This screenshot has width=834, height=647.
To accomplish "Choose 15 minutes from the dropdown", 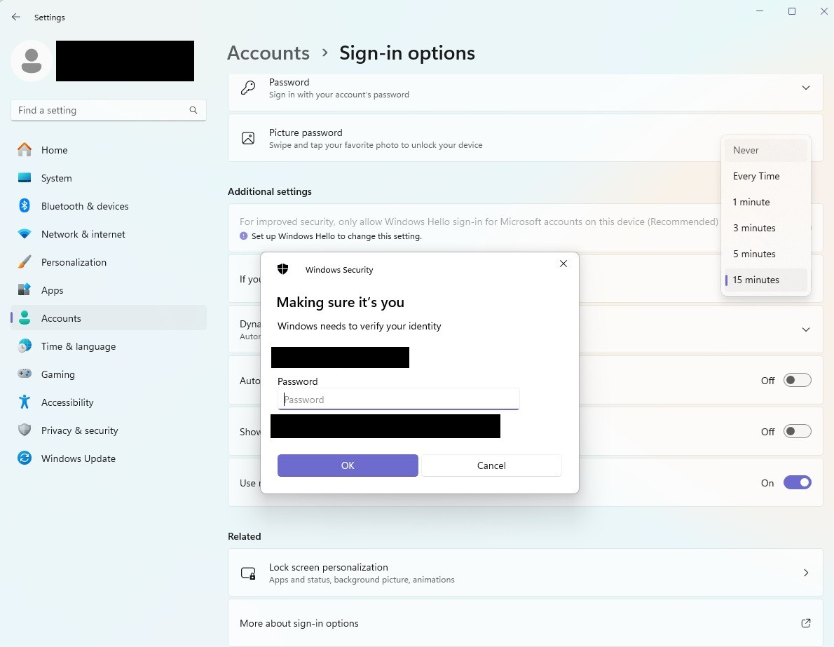I will click(766, 280).
